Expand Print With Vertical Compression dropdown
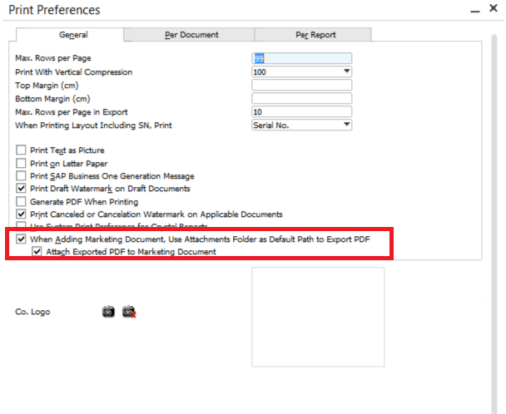The width and height of the screenshot is (506, 414). click(x=346, y=71)
